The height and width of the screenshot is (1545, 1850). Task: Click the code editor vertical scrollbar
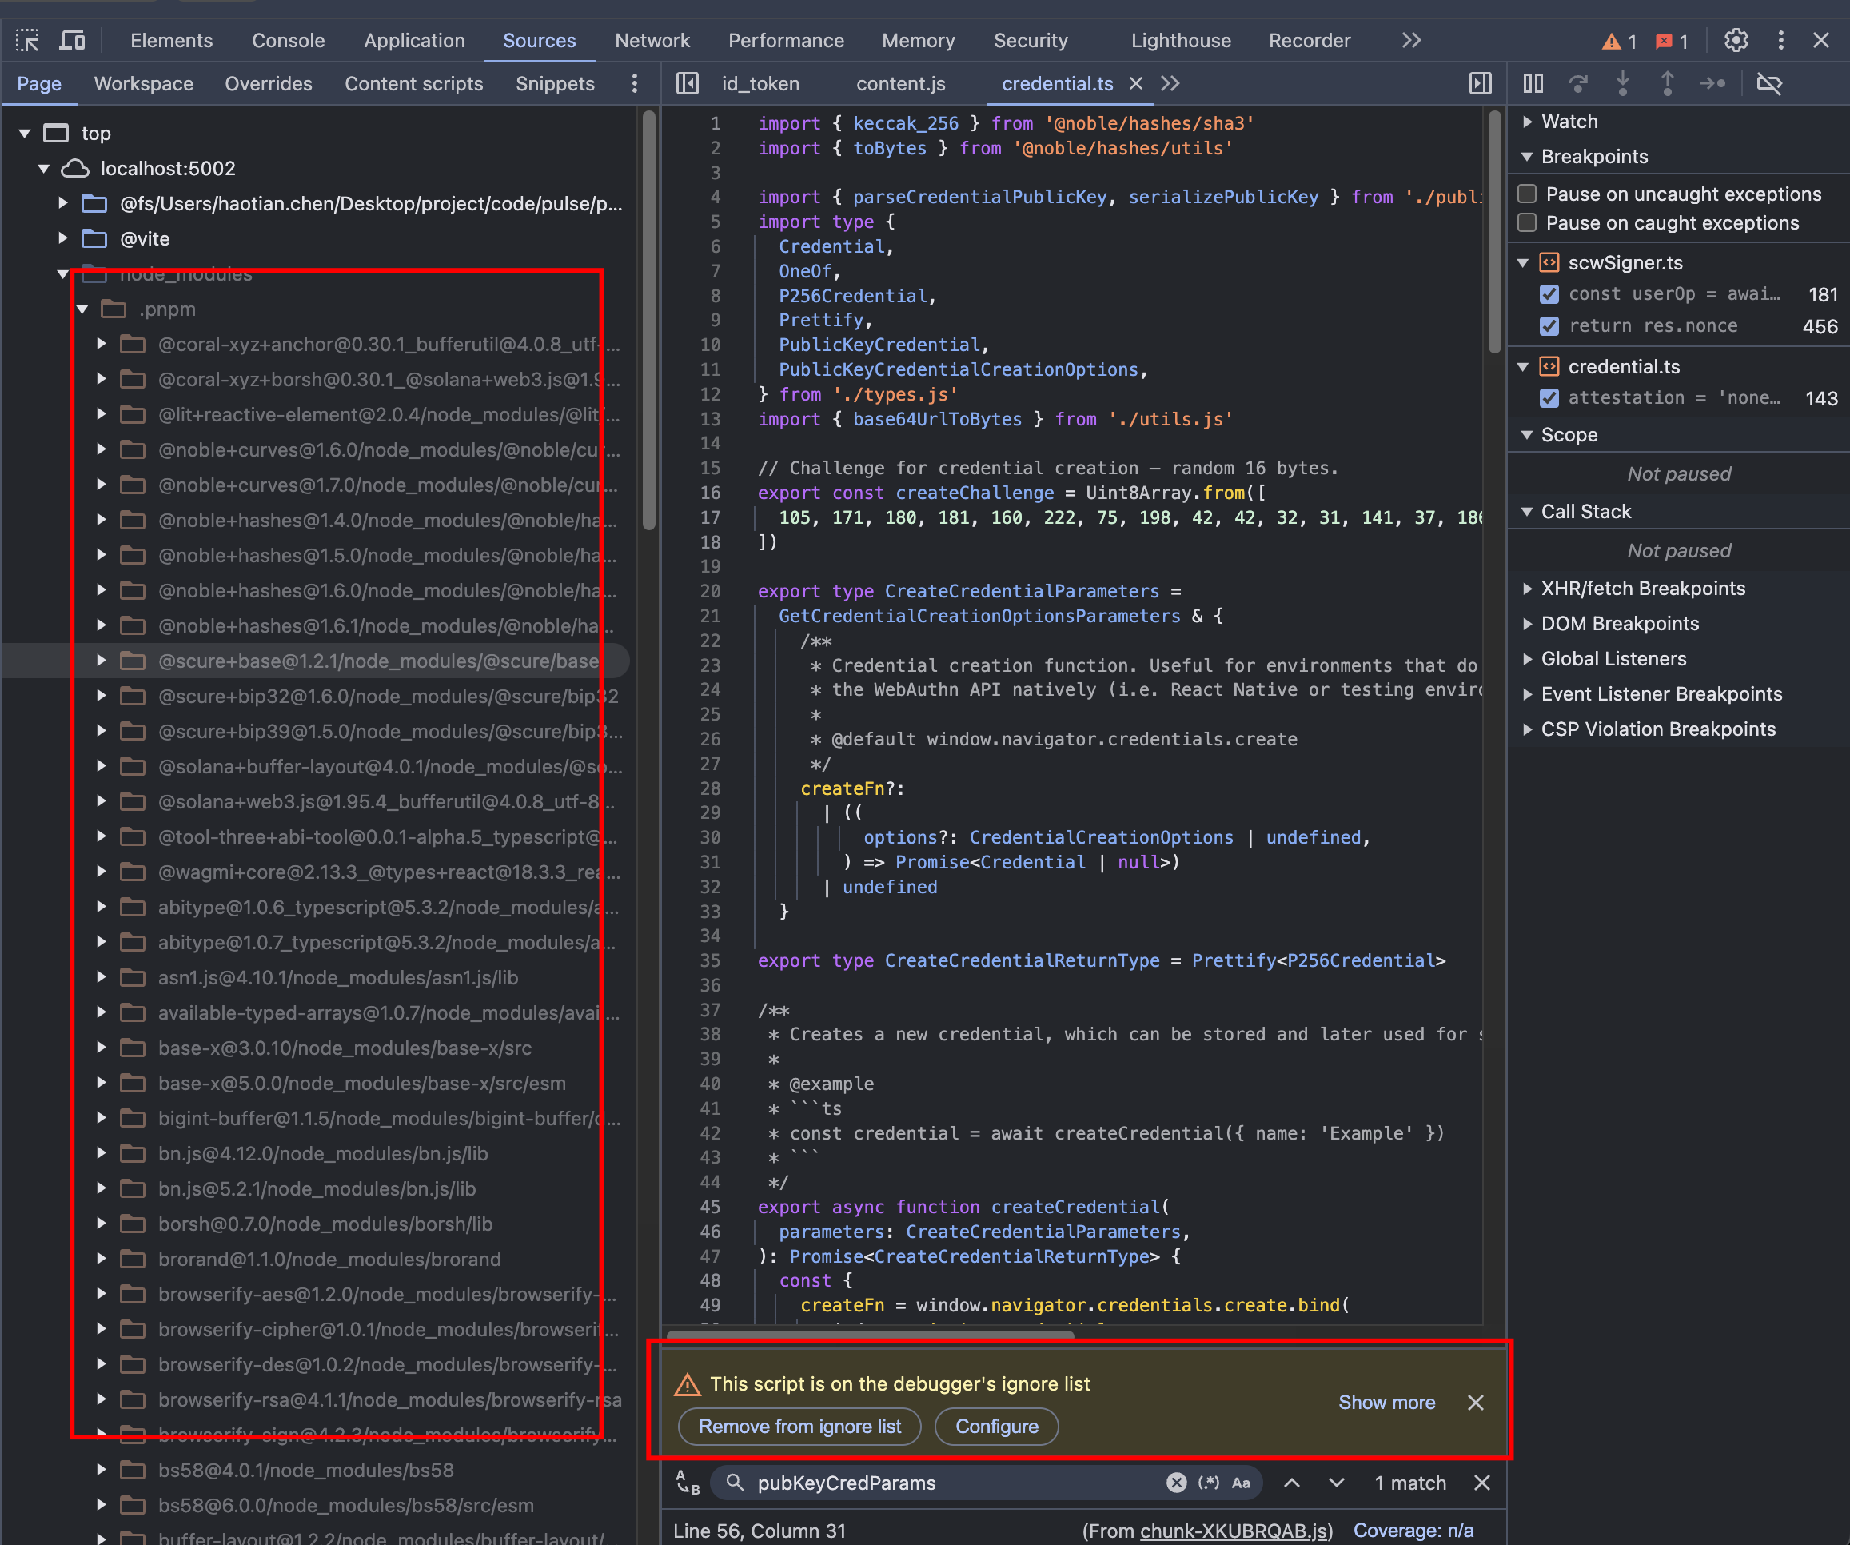click(1494, 231)
